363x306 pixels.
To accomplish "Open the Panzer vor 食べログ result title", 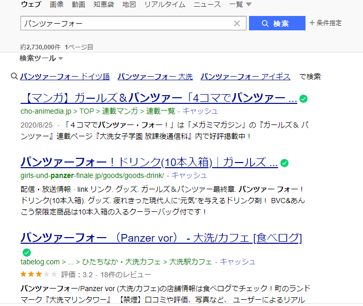I will (x=161, y=238).
